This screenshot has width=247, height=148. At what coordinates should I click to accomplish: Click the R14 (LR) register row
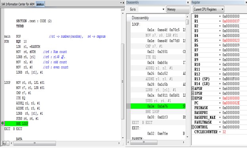219,84
